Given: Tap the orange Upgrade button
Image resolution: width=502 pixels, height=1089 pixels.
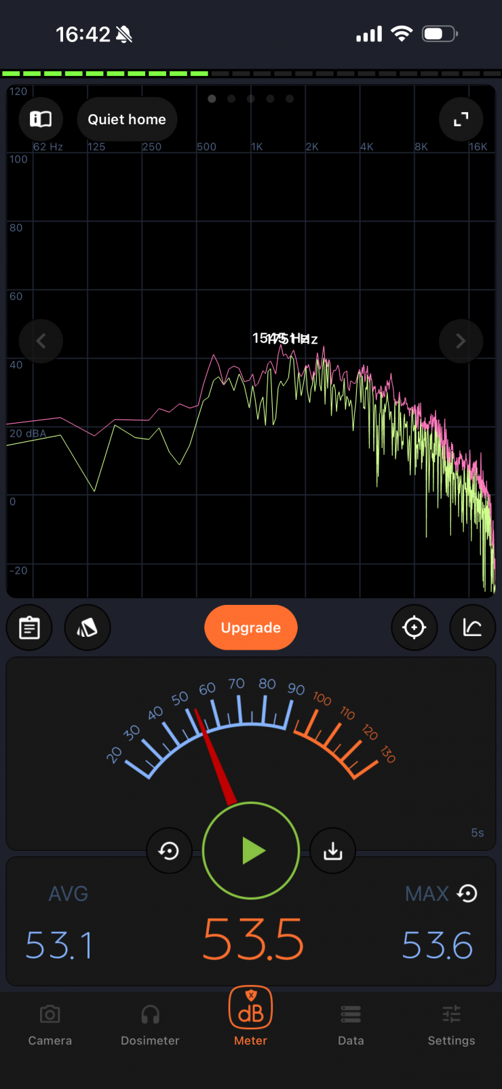Looking at the screenshot, I should click(x=251, y=628).
